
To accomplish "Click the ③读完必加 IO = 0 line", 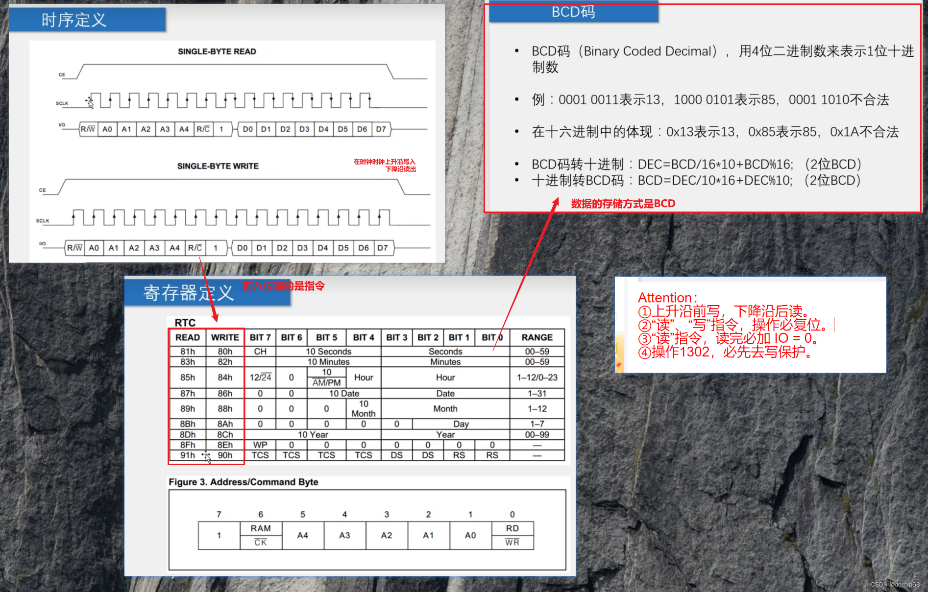I will (729, 338).
